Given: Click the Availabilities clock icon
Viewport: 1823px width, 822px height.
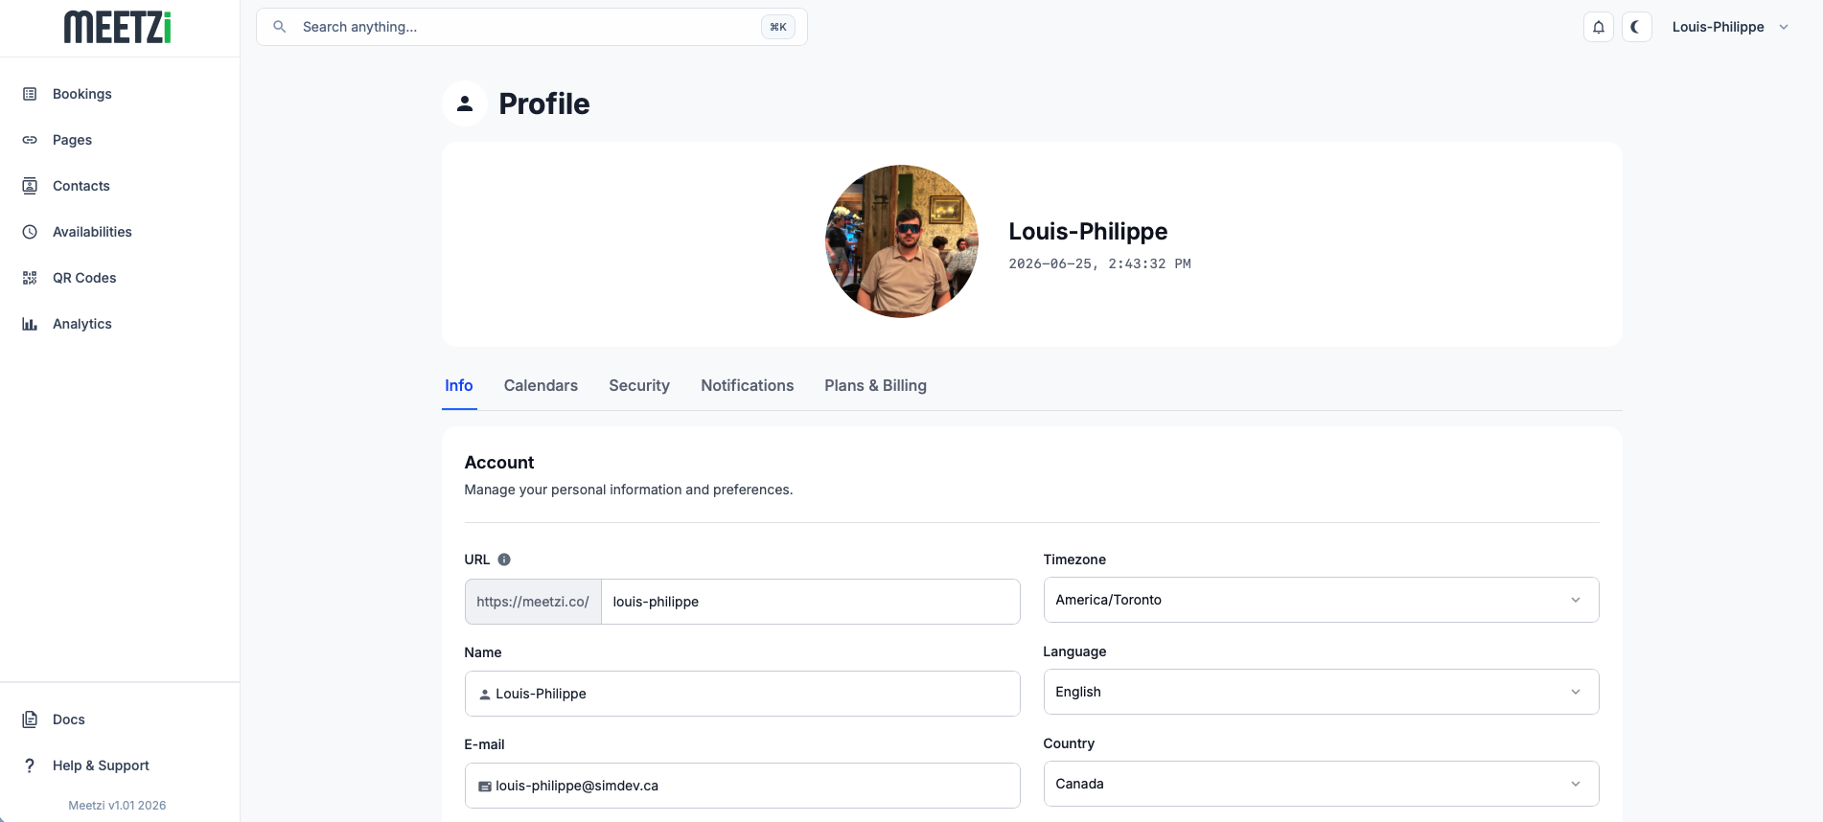Looking at the screenshot, I should 30,232.
